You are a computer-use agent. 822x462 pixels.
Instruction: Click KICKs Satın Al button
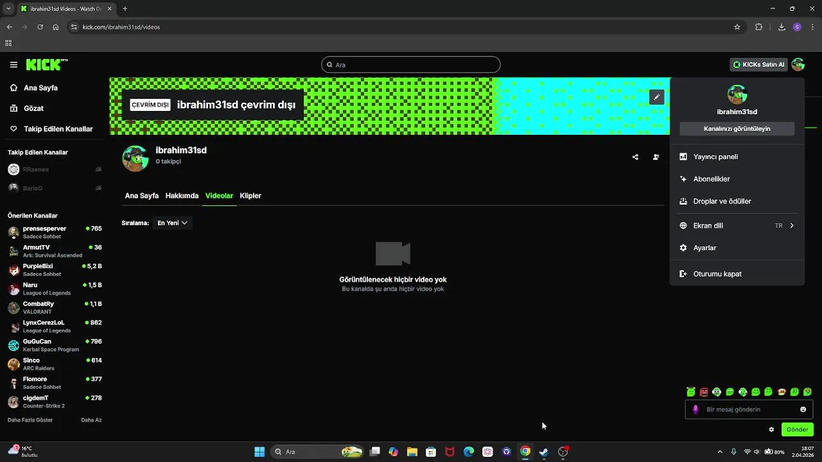(759, 65)
